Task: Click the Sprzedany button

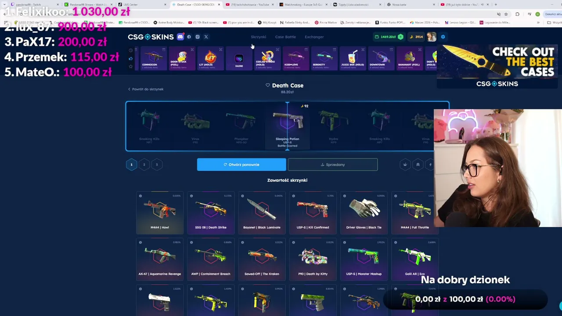Action: (x=333, y=165)
